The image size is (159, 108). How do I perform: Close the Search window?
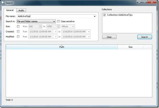click(x=152, y=2)
